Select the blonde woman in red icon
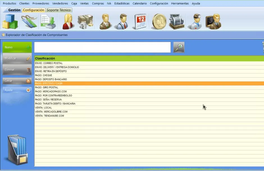This screenshot has width=264, height=171. click(68, 22)
